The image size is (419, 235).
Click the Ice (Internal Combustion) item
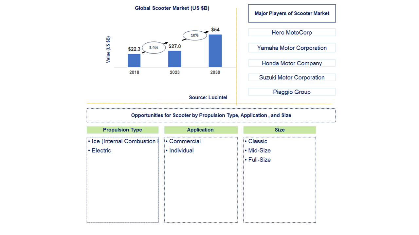[x=123, y=141]
